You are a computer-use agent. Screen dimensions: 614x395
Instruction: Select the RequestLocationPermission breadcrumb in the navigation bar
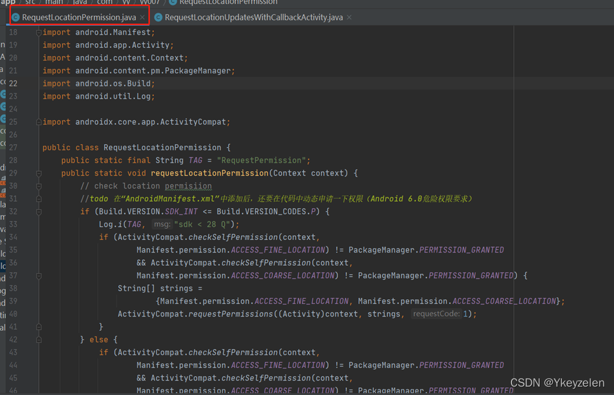tap(228, 2)
